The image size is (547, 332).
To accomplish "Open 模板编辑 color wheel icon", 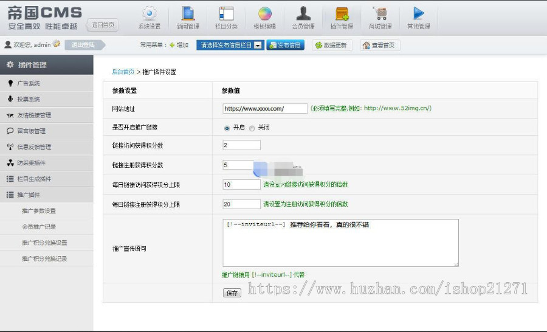I will 265,13.
